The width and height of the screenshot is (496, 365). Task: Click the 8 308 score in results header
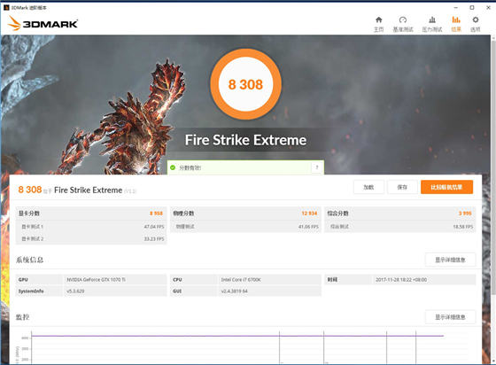30,190
